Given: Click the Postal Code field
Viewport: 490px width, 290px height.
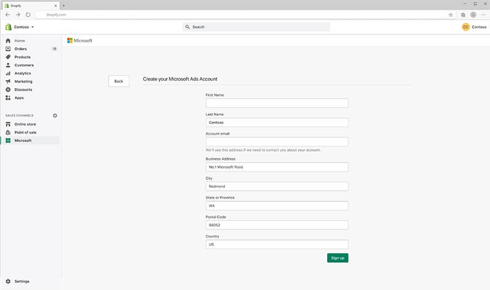Looking at the screenshot, I should pos(277,225).
